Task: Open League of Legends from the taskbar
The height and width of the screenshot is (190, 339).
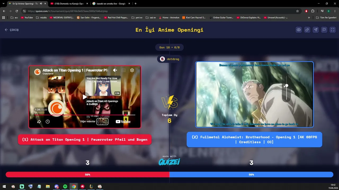Action: pyautogui.click(x=91, y=187)
